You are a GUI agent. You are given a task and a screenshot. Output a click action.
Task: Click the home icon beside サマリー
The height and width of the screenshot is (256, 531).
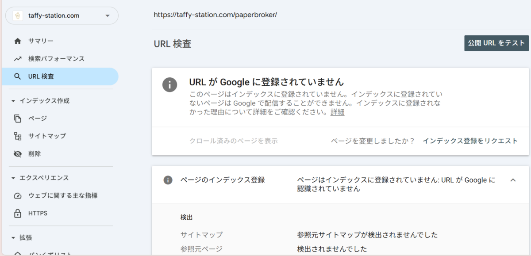pos(18,41)
